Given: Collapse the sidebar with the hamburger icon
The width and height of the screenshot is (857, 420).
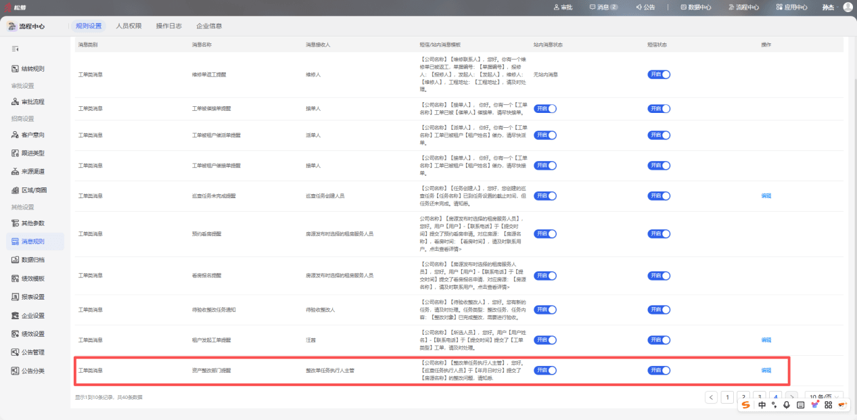Looking at the screenshot, I should [16, 49].
